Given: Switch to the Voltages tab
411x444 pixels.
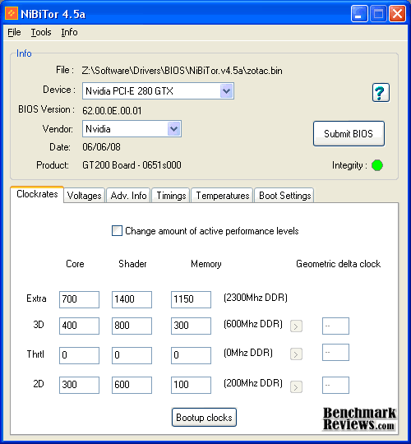Looking at the screenshot, I should 85,196.
